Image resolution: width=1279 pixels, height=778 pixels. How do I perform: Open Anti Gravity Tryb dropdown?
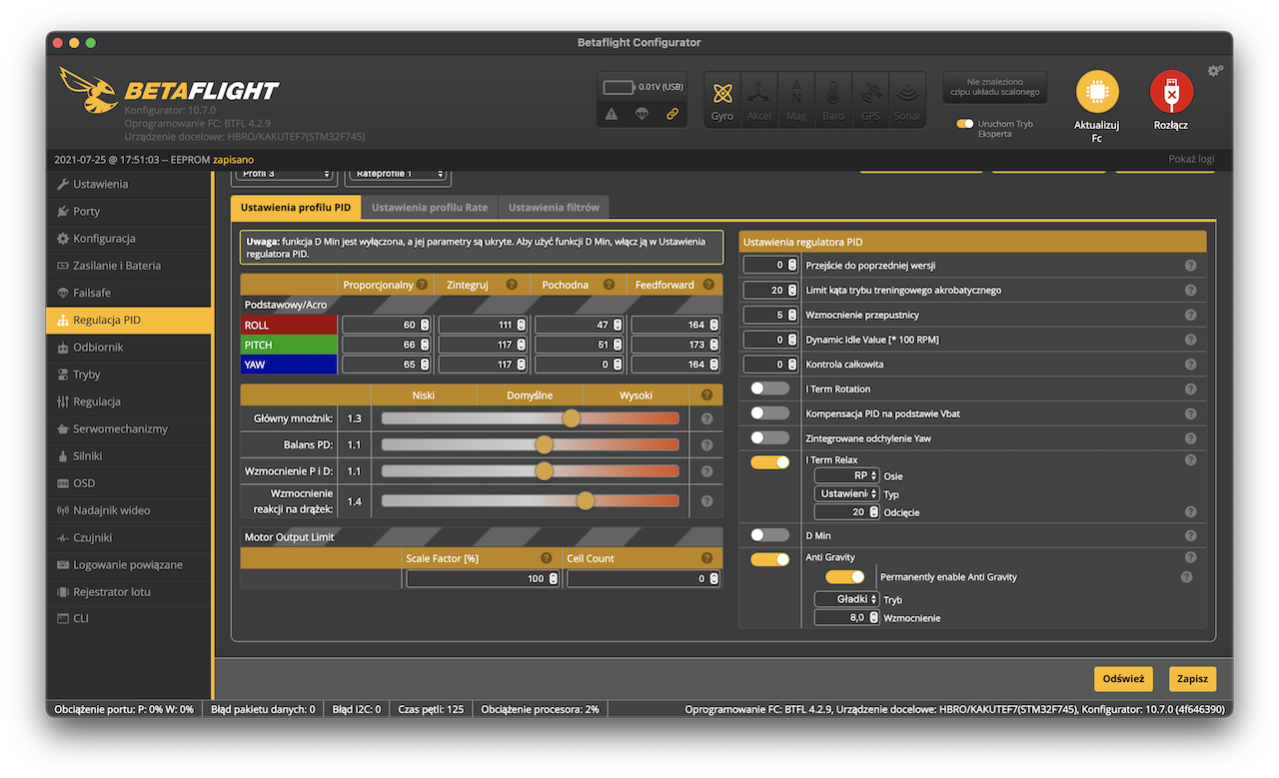846,599
